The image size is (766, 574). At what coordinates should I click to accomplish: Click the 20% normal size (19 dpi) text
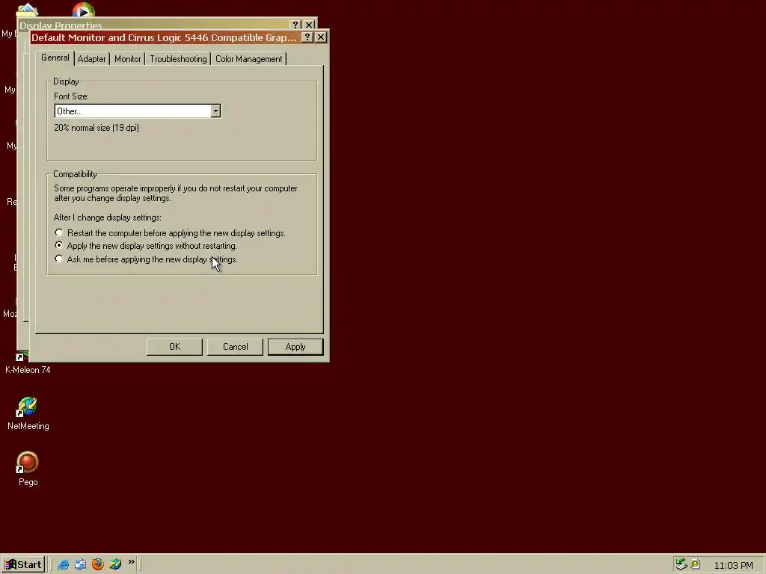pos(96,128)
